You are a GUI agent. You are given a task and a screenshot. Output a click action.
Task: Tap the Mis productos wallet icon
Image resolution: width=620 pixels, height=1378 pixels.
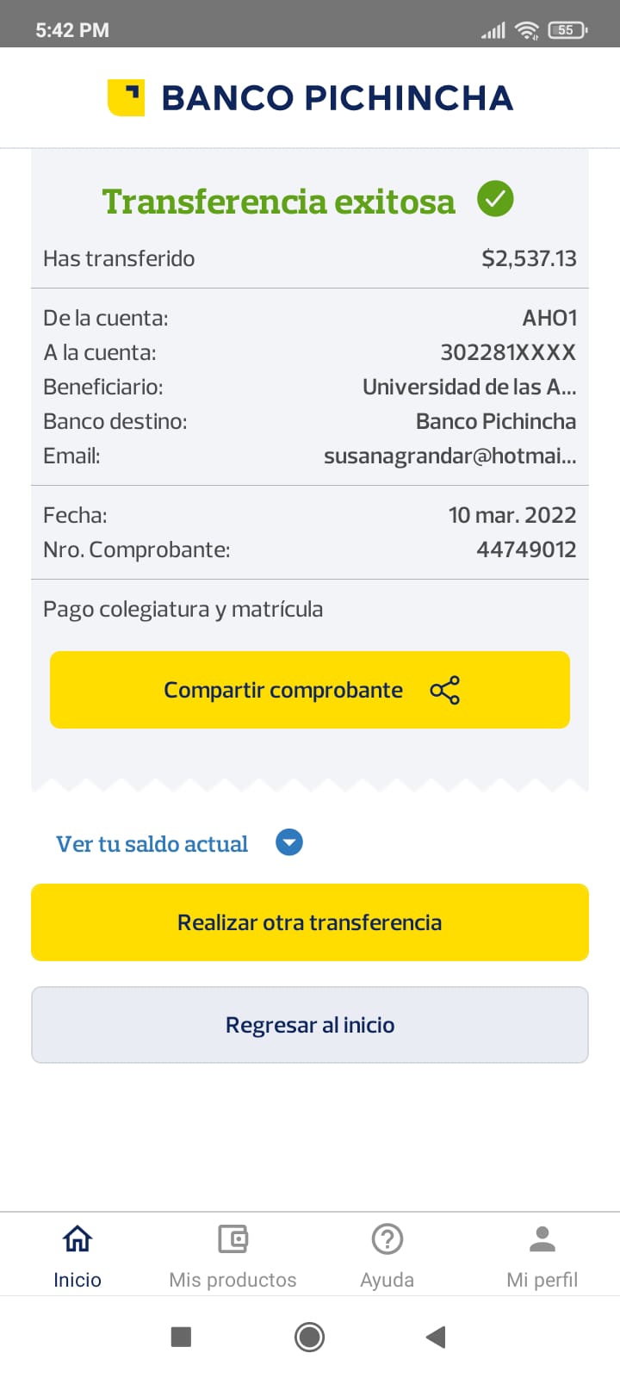tap(232, 1239)
